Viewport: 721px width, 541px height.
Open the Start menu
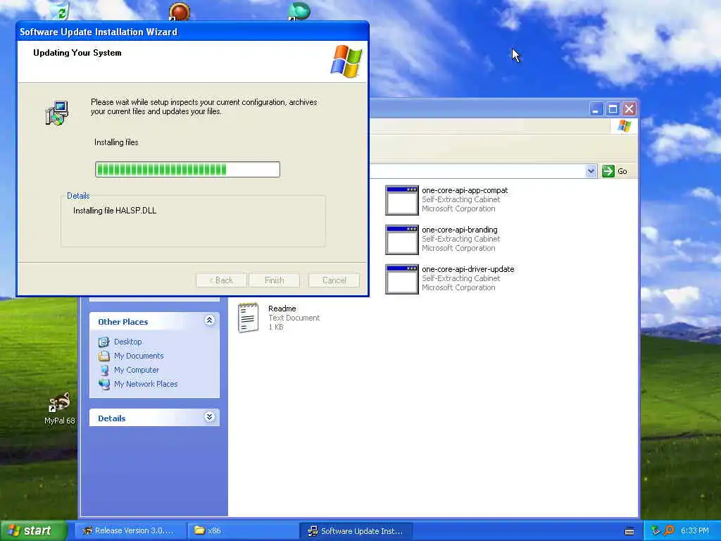coord(34,531)
